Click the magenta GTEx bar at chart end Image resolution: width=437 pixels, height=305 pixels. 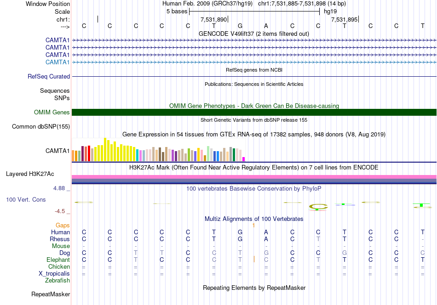pos(244,159)
